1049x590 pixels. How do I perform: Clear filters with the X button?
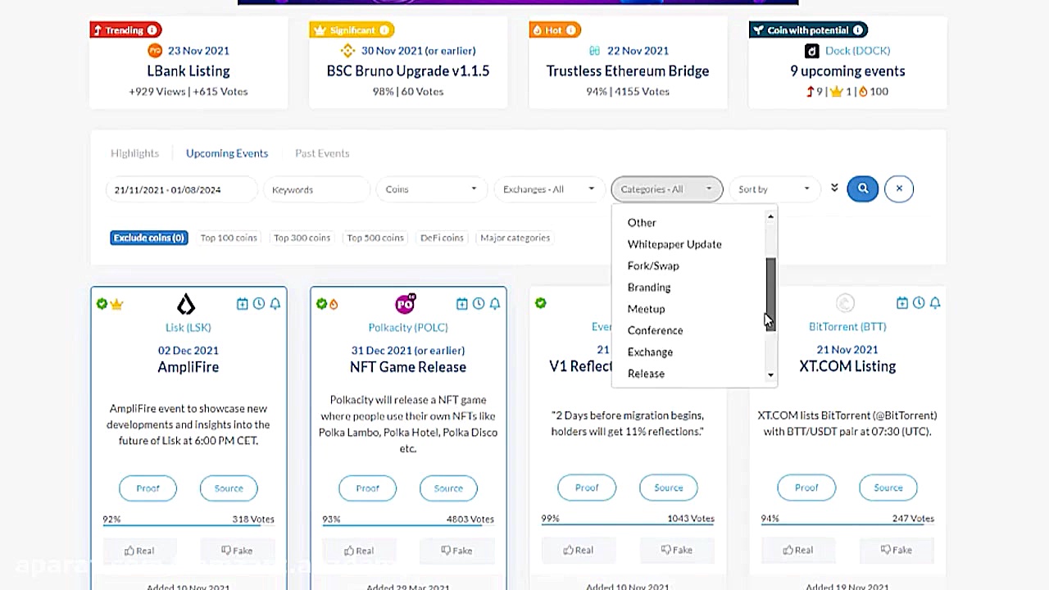click(899, 188)
